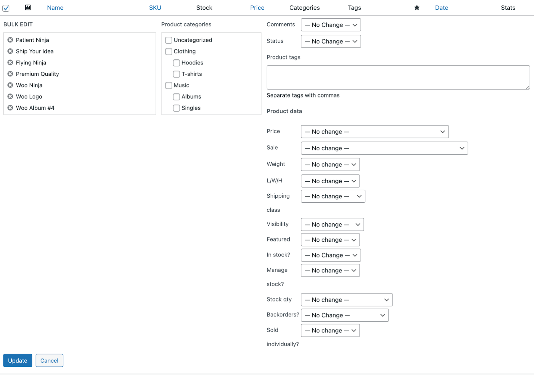The image size is (534, 375).
Task: Cancel the bulk edit
Action: click(x=49, y=360)
